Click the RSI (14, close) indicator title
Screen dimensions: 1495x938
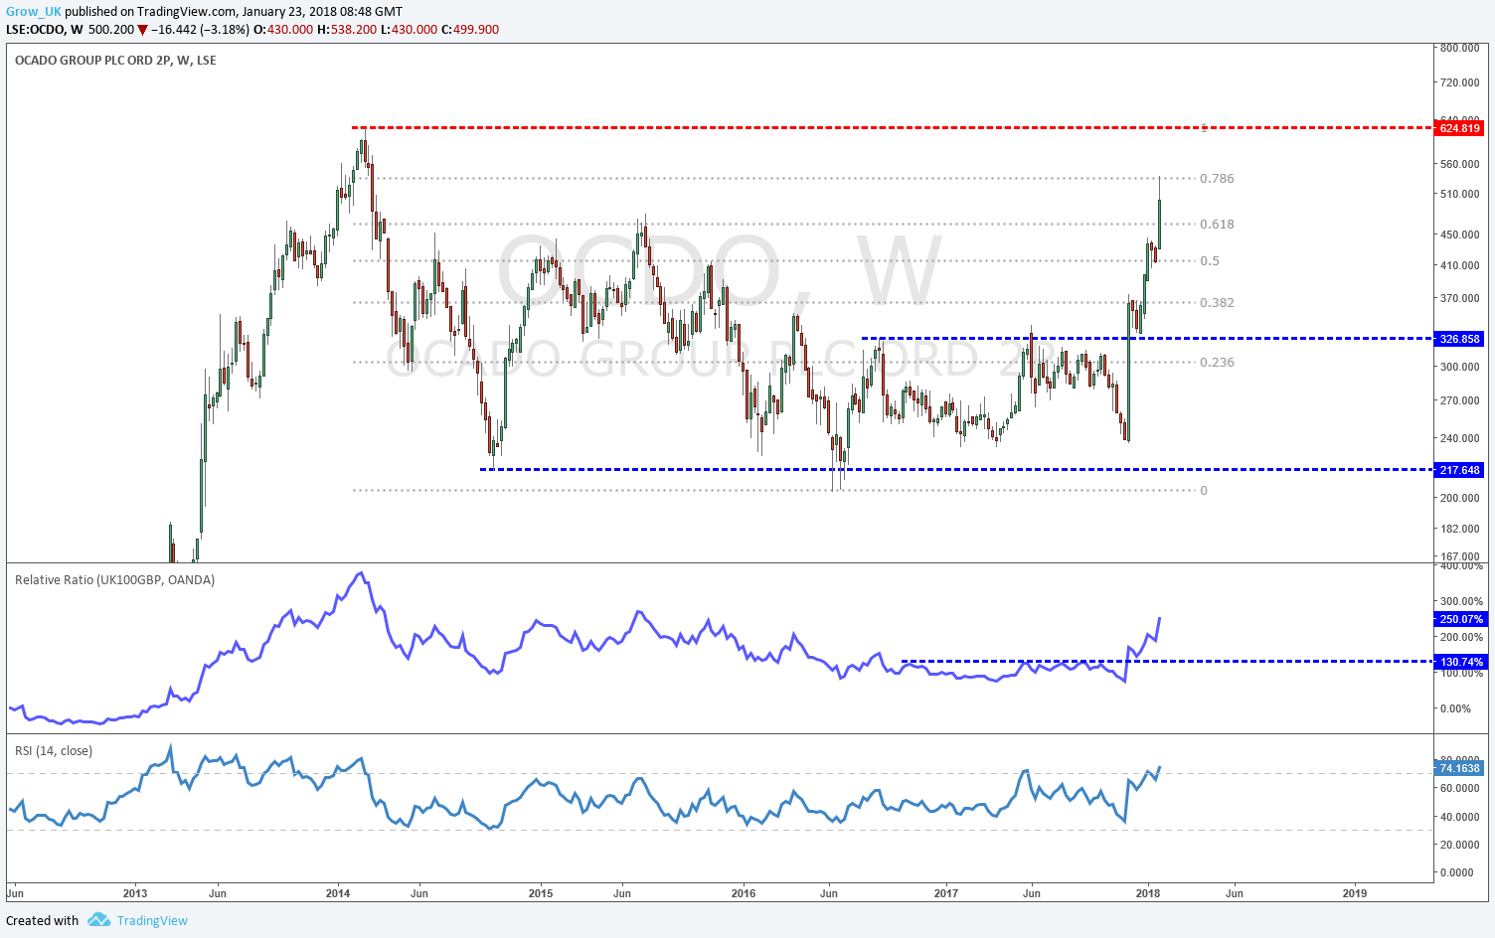tap(54, 751)
